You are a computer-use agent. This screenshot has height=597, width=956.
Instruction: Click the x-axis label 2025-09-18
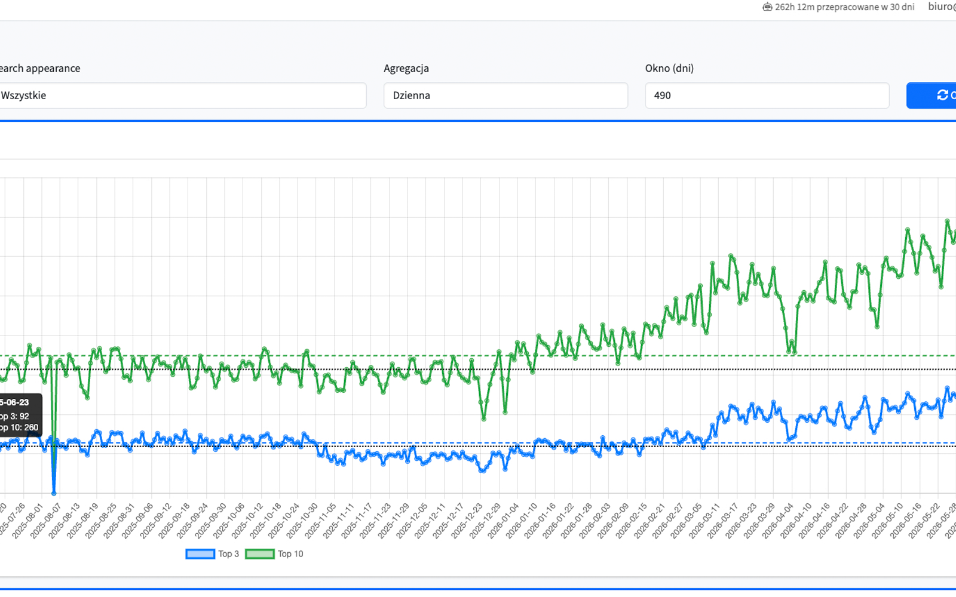(x=174, y=521)
